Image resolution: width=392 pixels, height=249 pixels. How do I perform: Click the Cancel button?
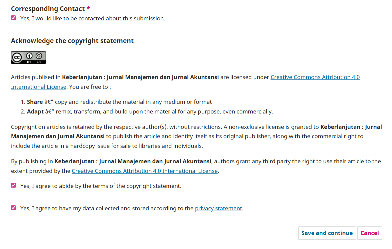(369, 233)
